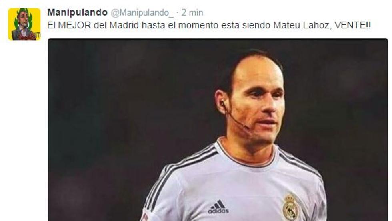Open the tweet via the 2 min timestamp
The image size is (392, 221).
click(192, 12)
